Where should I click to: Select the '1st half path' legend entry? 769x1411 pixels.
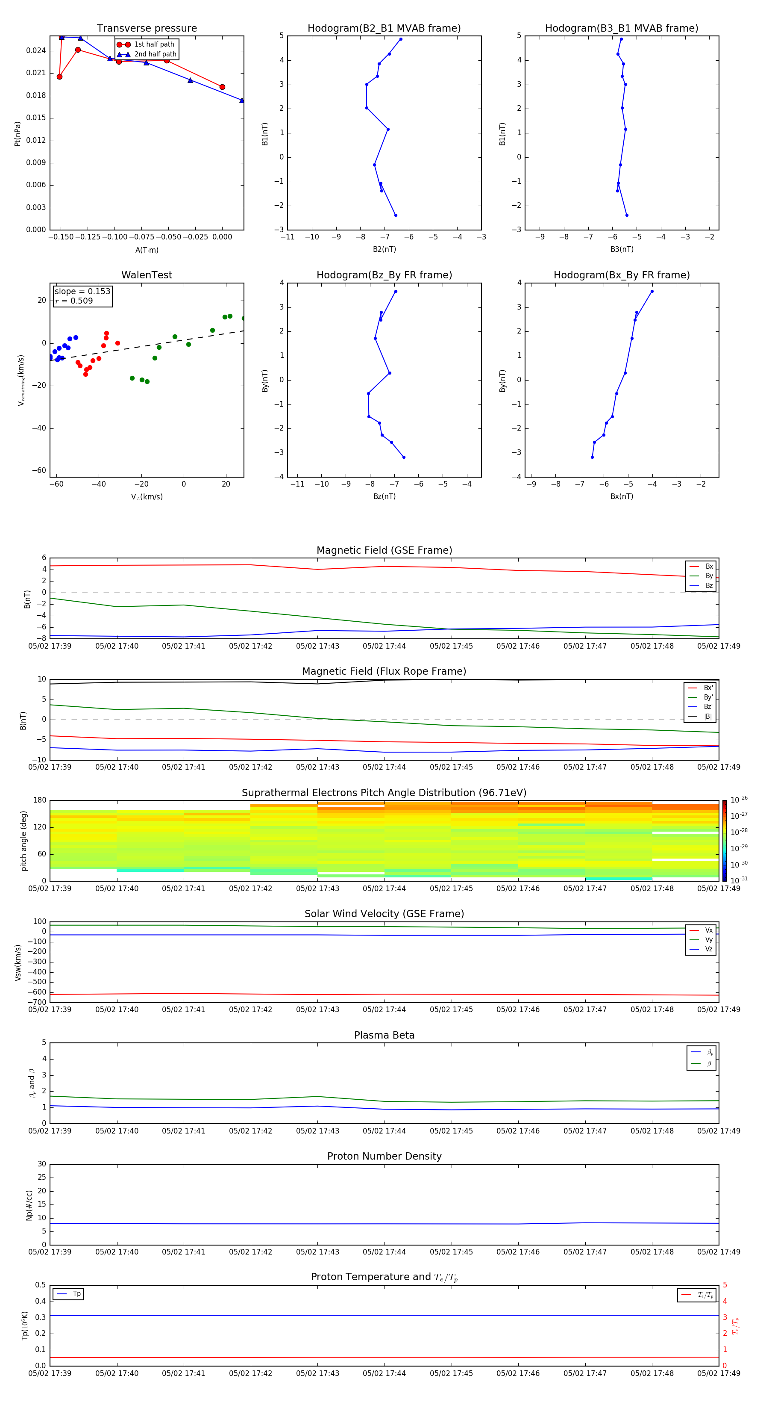coord(146,44)
